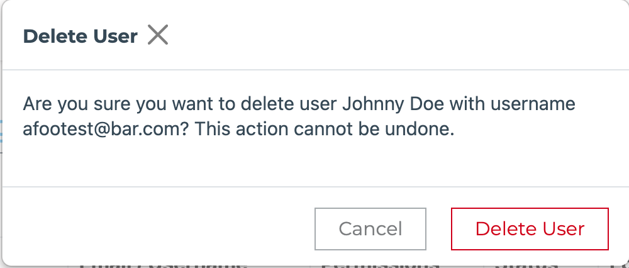This screenshot has height=268, width=629.
Task: Click the word "User" in the dialog title
Action: 118,36
